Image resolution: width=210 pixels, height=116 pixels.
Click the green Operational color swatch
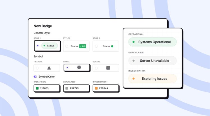coord(37,88)
